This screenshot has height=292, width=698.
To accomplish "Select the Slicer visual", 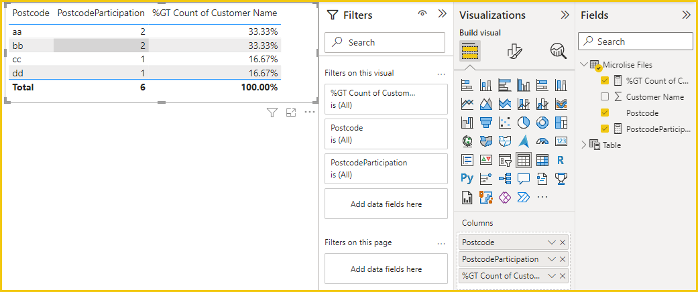I will coord(504,160).
